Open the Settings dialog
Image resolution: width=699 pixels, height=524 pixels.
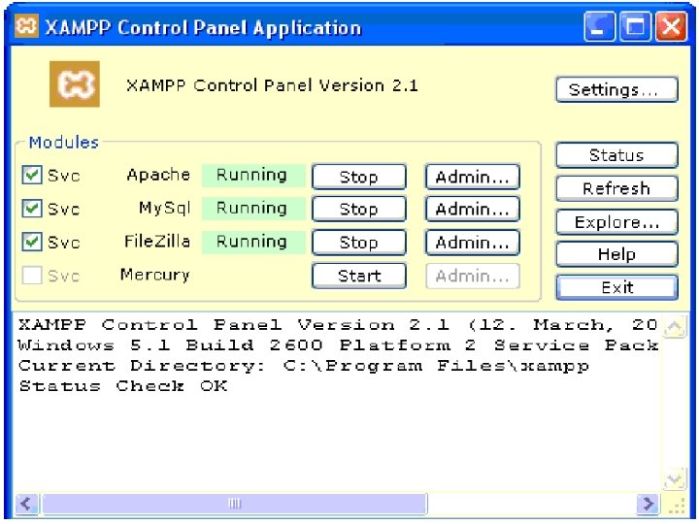coord(616,89)
